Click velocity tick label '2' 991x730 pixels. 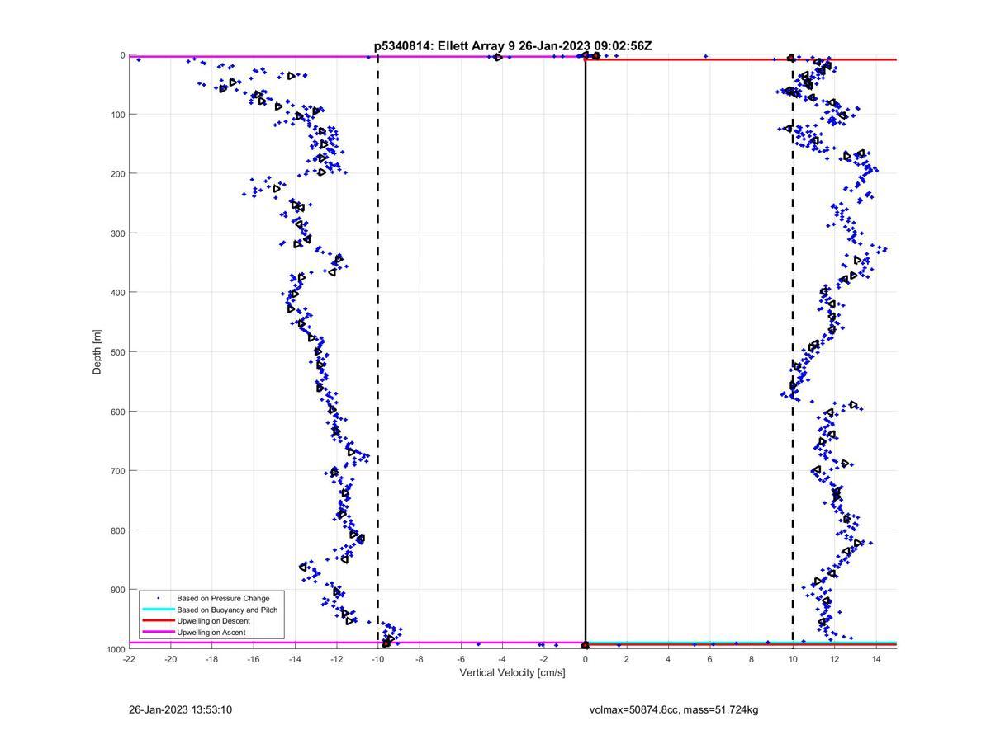[627, 659]
